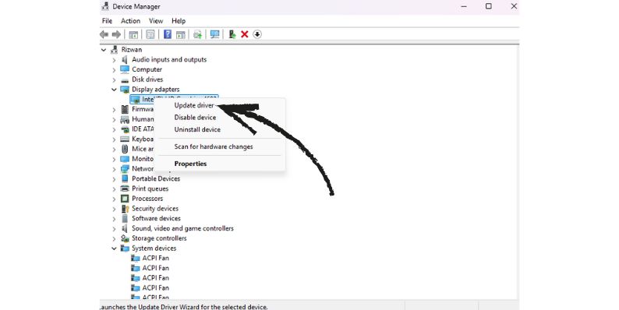Toggle the Show/Hide Console Tree toolbar icon

133,35
